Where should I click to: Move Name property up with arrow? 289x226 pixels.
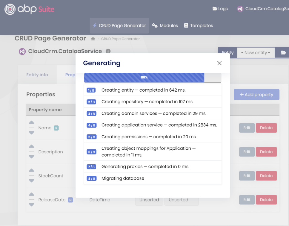(31, 123)
